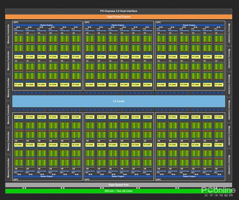Viewport: 239px width, 200px height.
Task: Click the blue L2 Cache block
Action: point(119,101)
